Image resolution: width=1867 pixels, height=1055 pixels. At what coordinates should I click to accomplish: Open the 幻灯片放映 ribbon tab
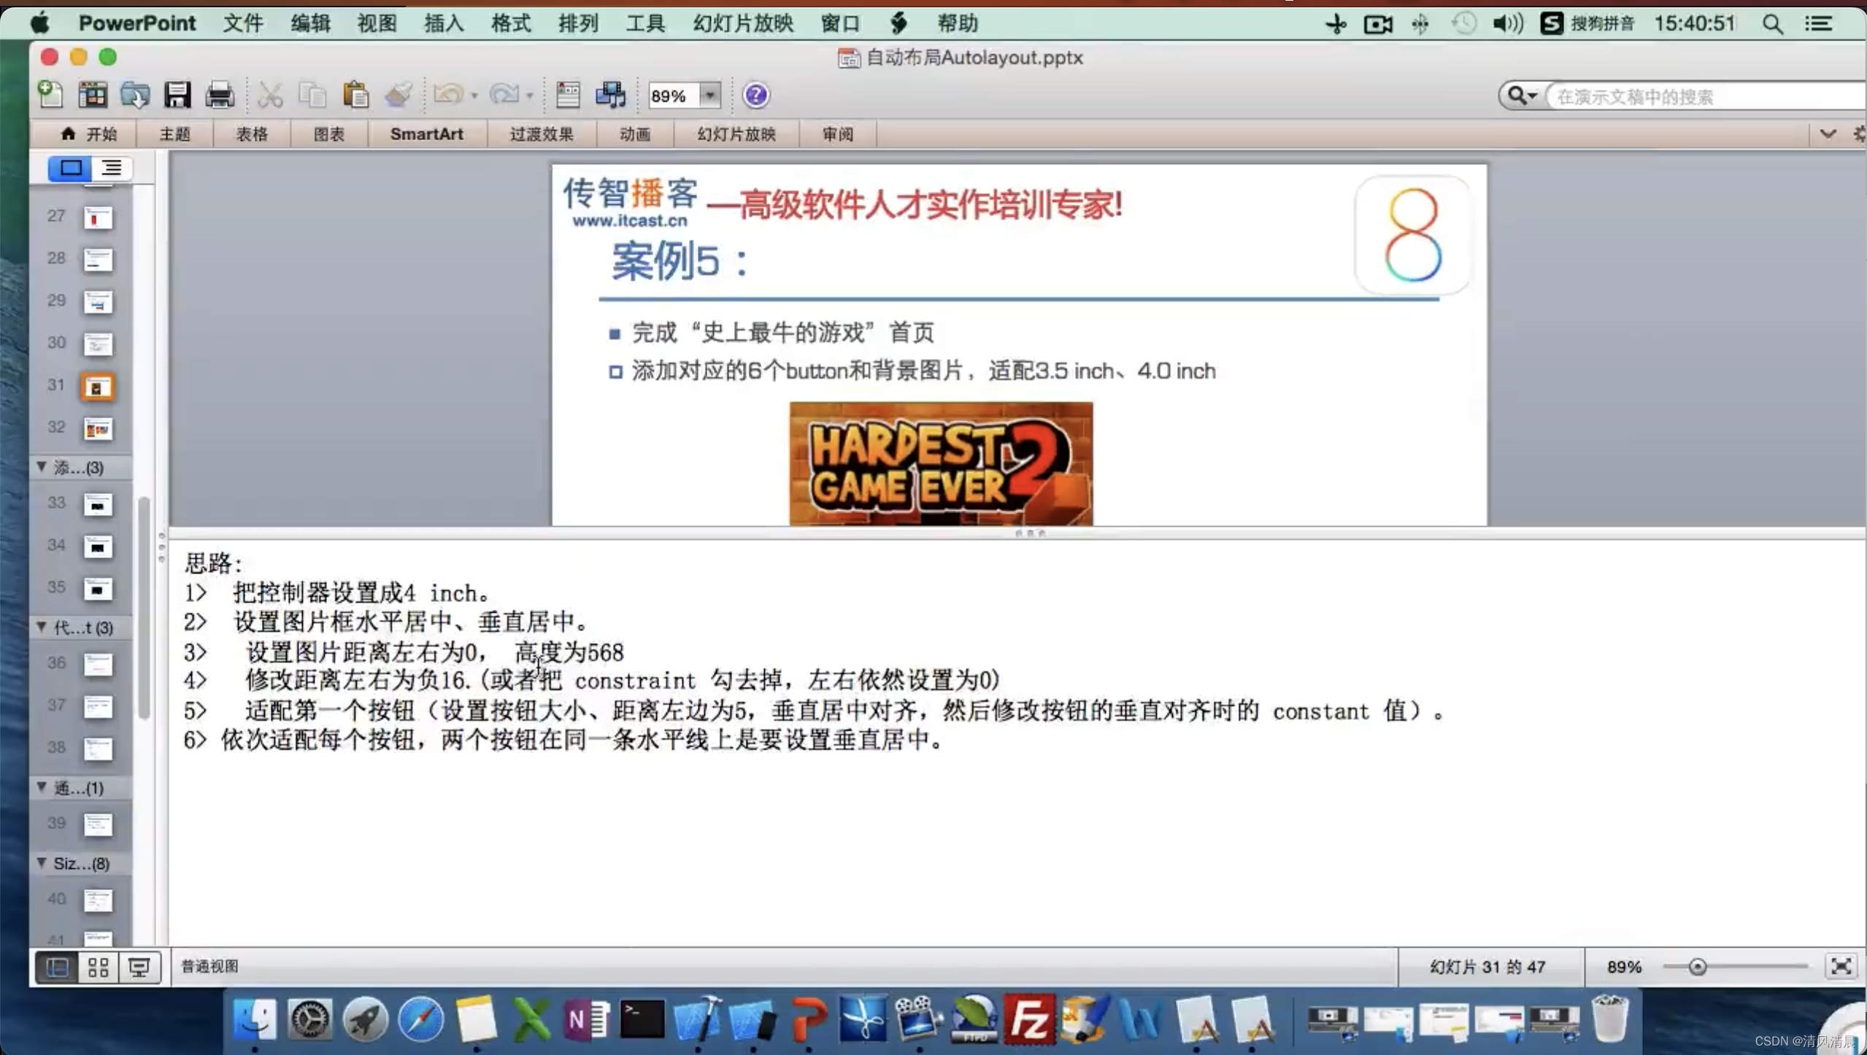pos(736,134)
